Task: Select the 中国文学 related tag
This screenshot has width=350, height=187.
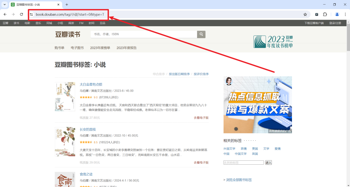Action: tap(240, 154)
